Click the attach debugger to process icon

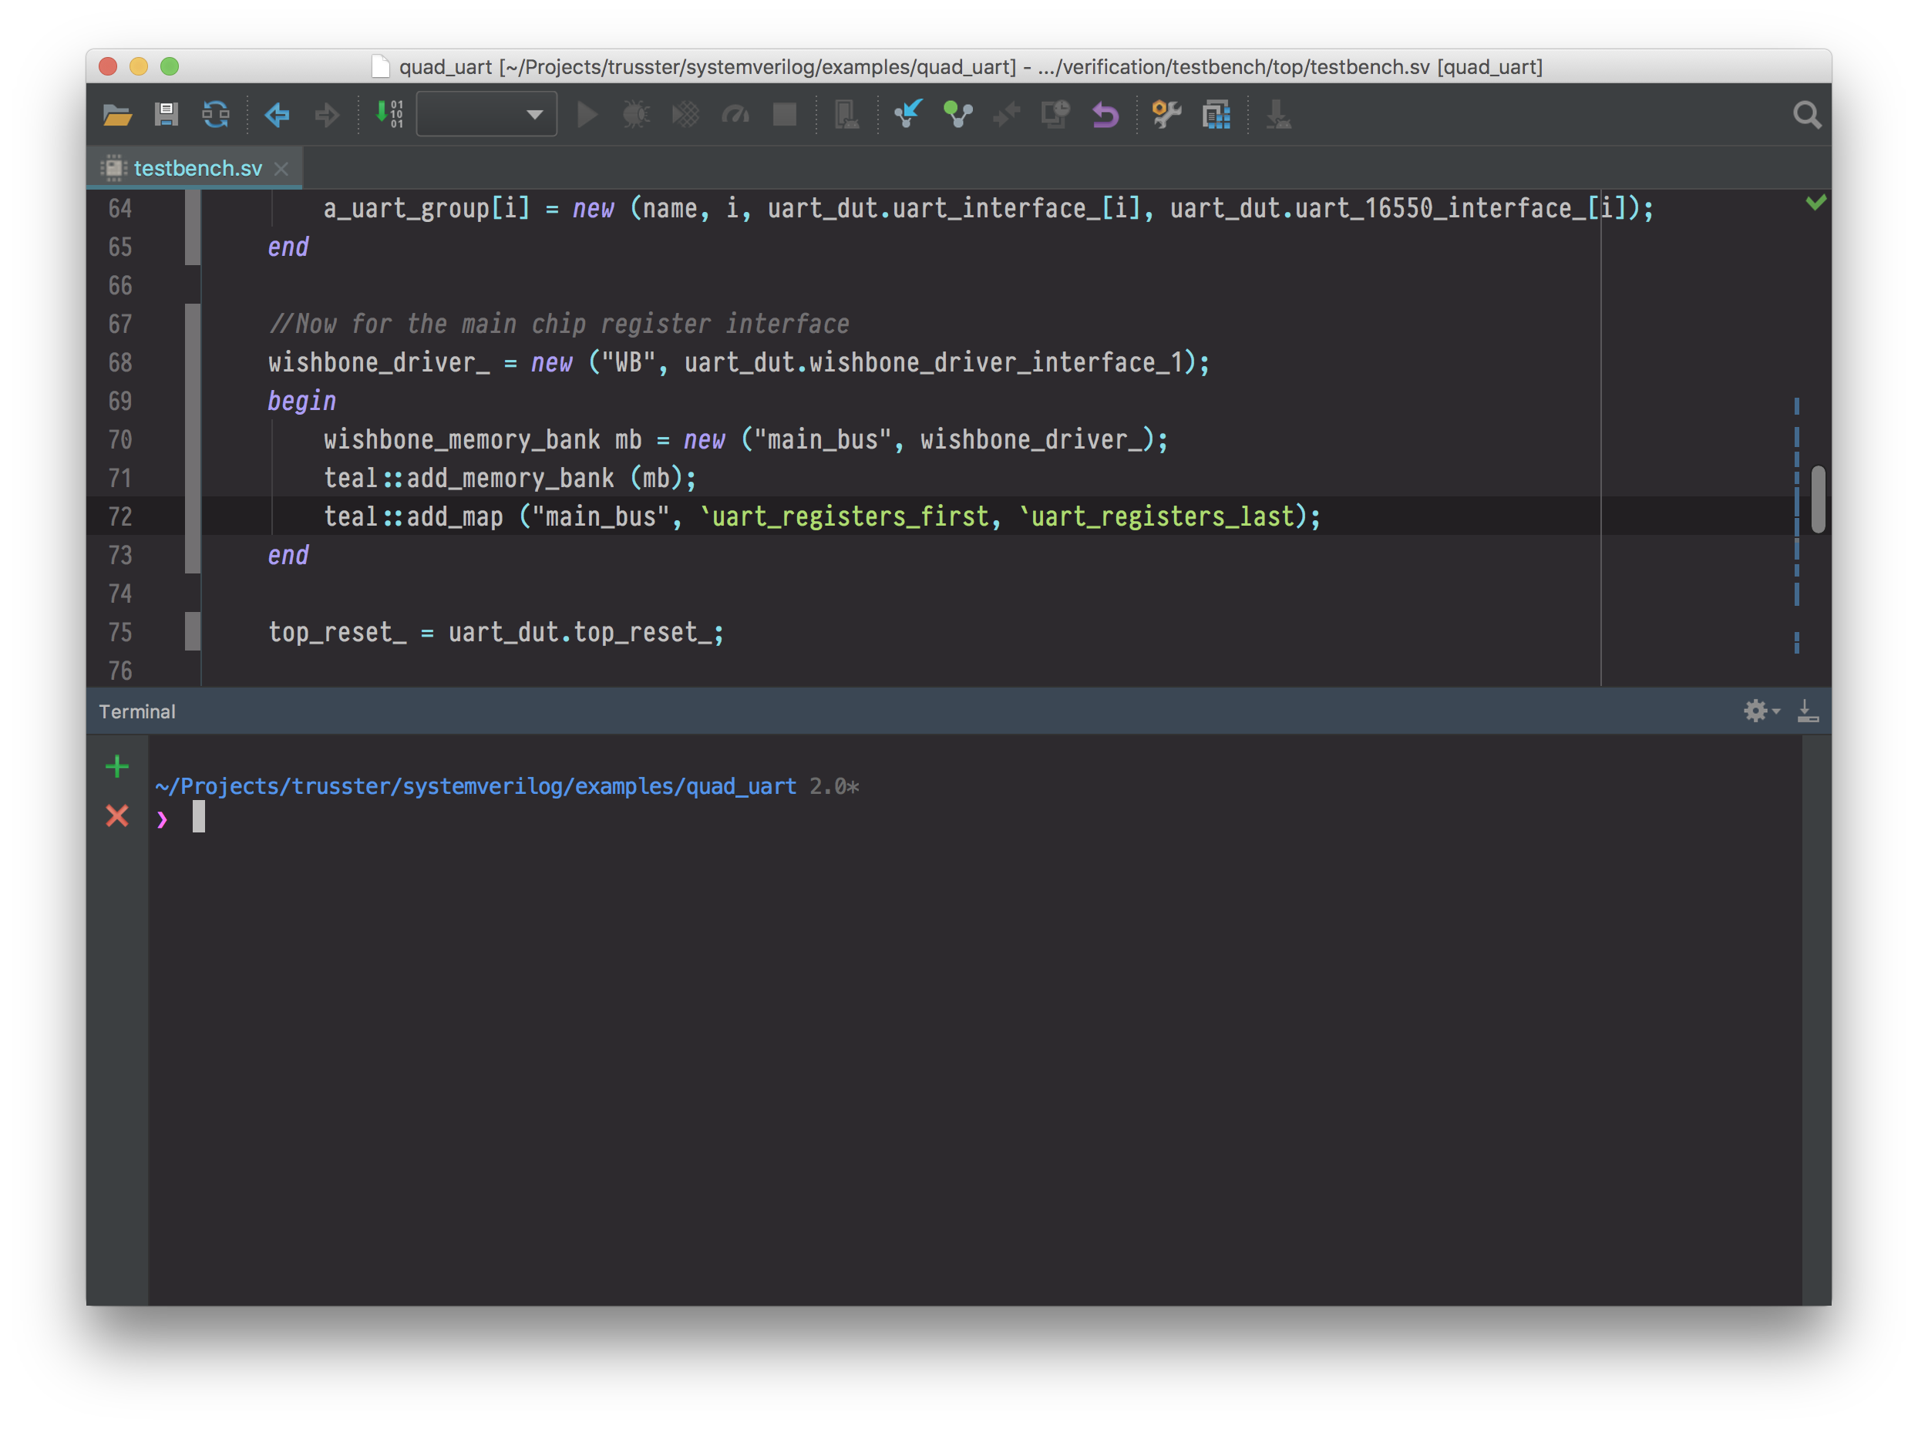(x=846, y=114)
